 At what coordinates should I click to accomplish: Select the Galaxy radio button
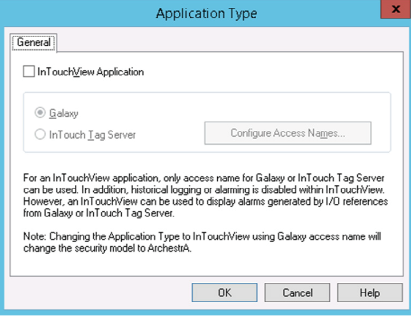[x=41, y=113]
